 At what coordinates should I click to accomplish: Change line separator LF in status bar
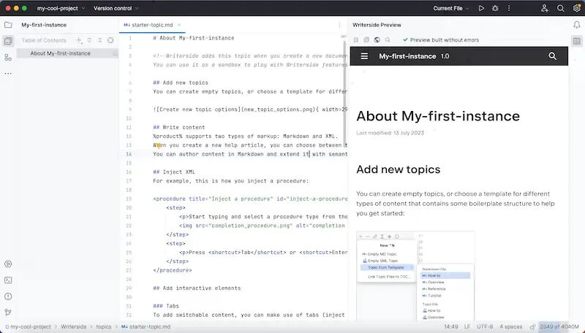pos(467,326)
